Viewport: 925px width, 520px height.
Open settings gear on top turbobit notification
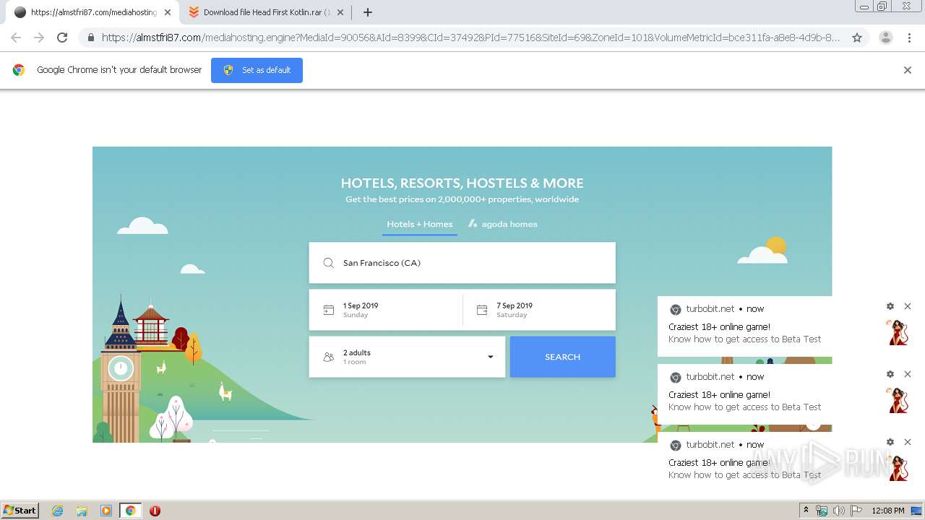[890, 306]
